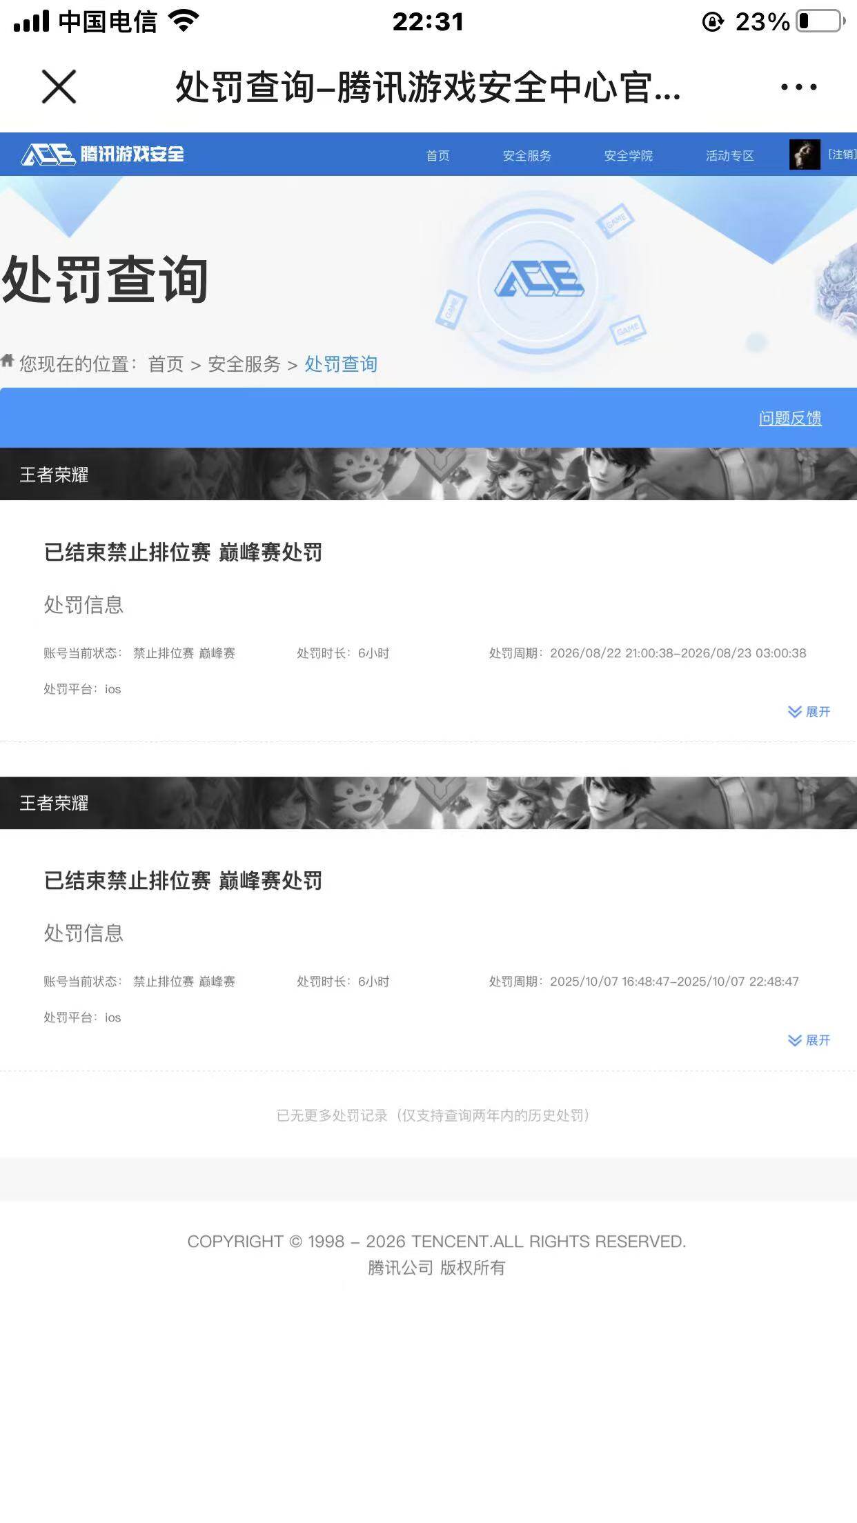Open the 安全服务 nav menu
Viewport: 857px width, 1523px height.
[x=526, y=155]
